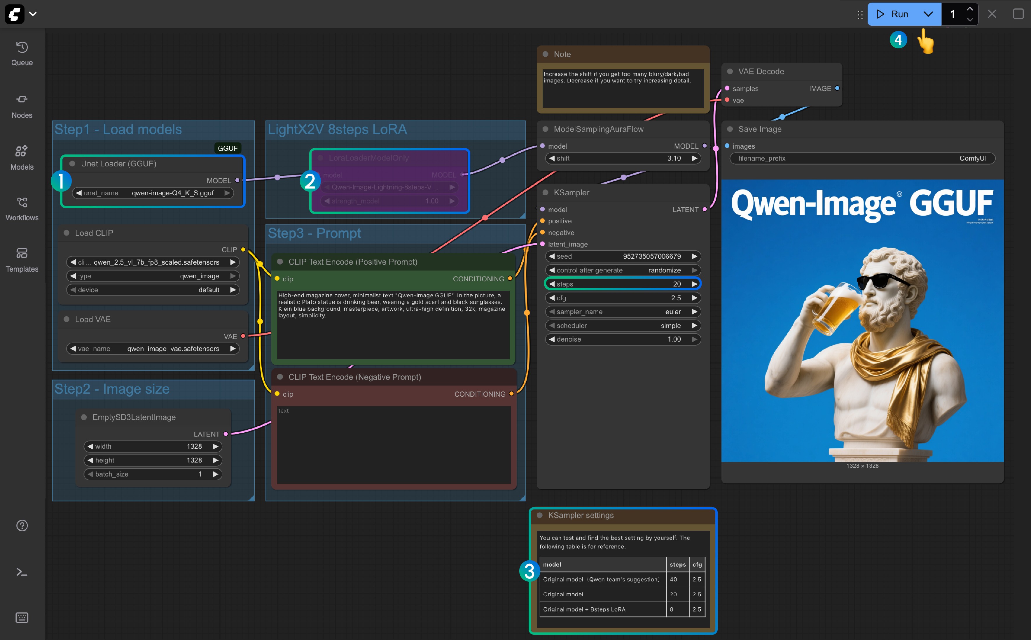The image size is (1031, 640).
Task: Open the terminal logs panel
Action: click(x=21, y=572)
